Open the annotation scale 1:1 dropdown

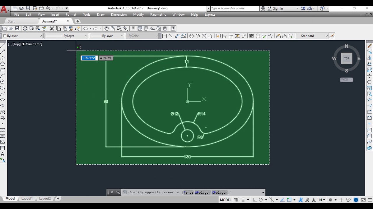pos(321,200)
